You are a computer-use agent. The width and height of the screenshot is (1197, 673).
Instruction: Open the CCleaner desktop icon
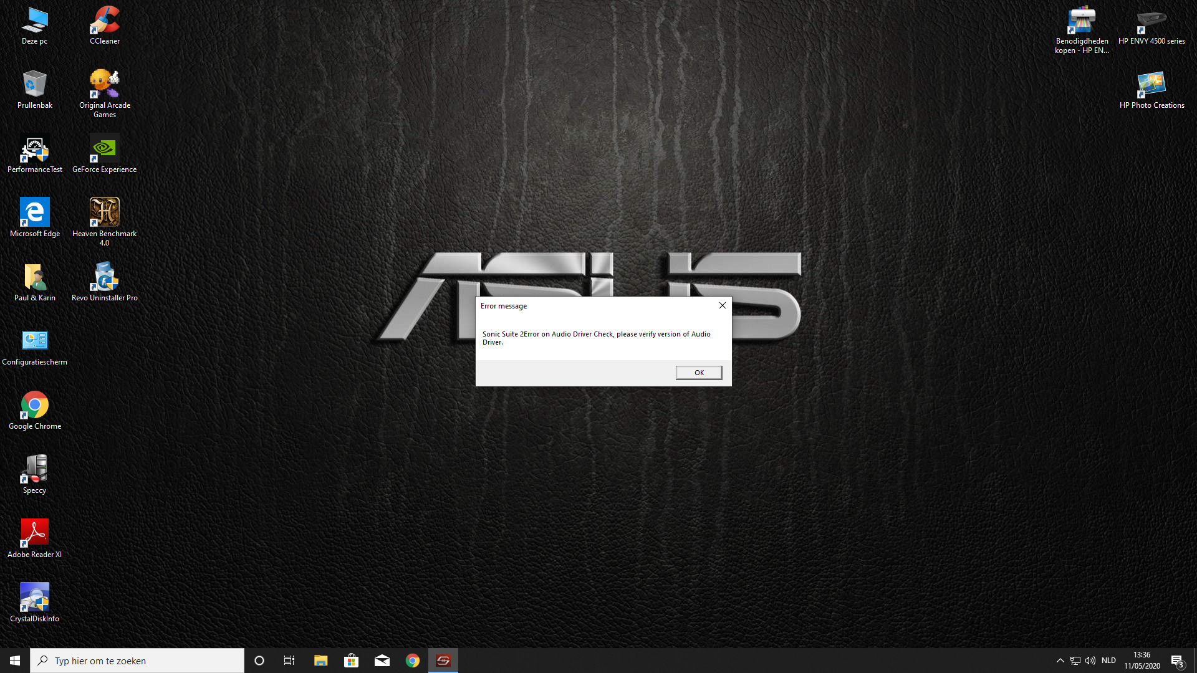105,26
